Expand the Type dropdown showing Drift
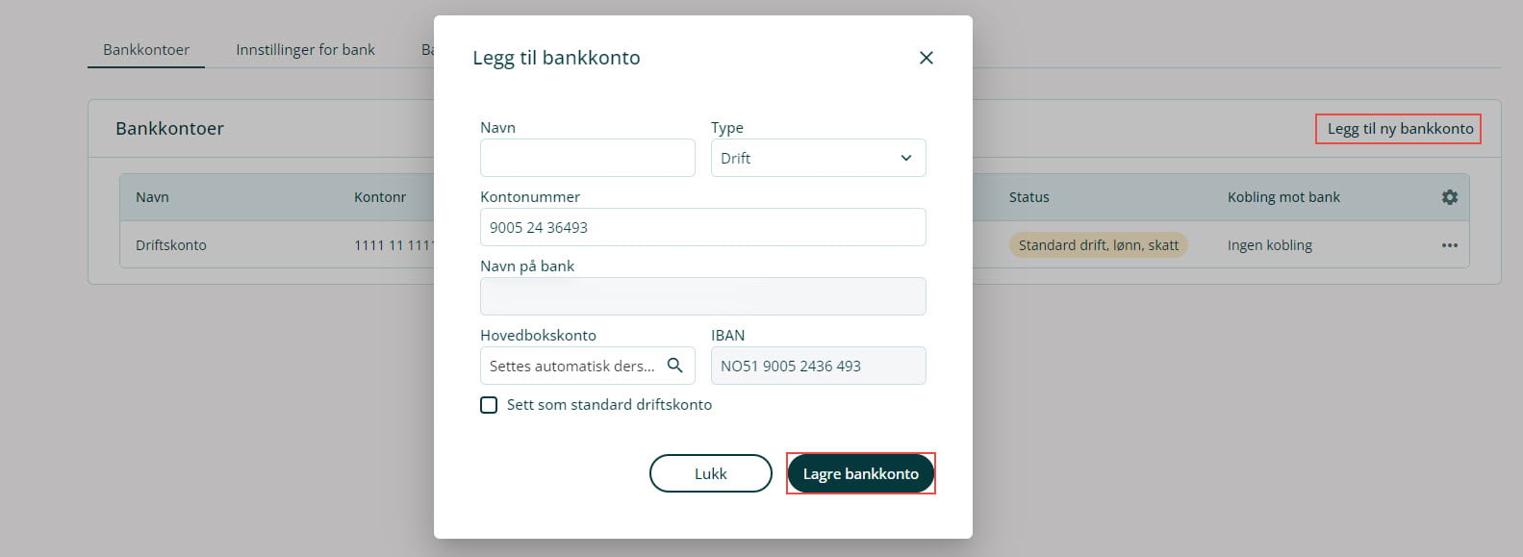This screenshot has width=1523, height=557. pos(818,158)
